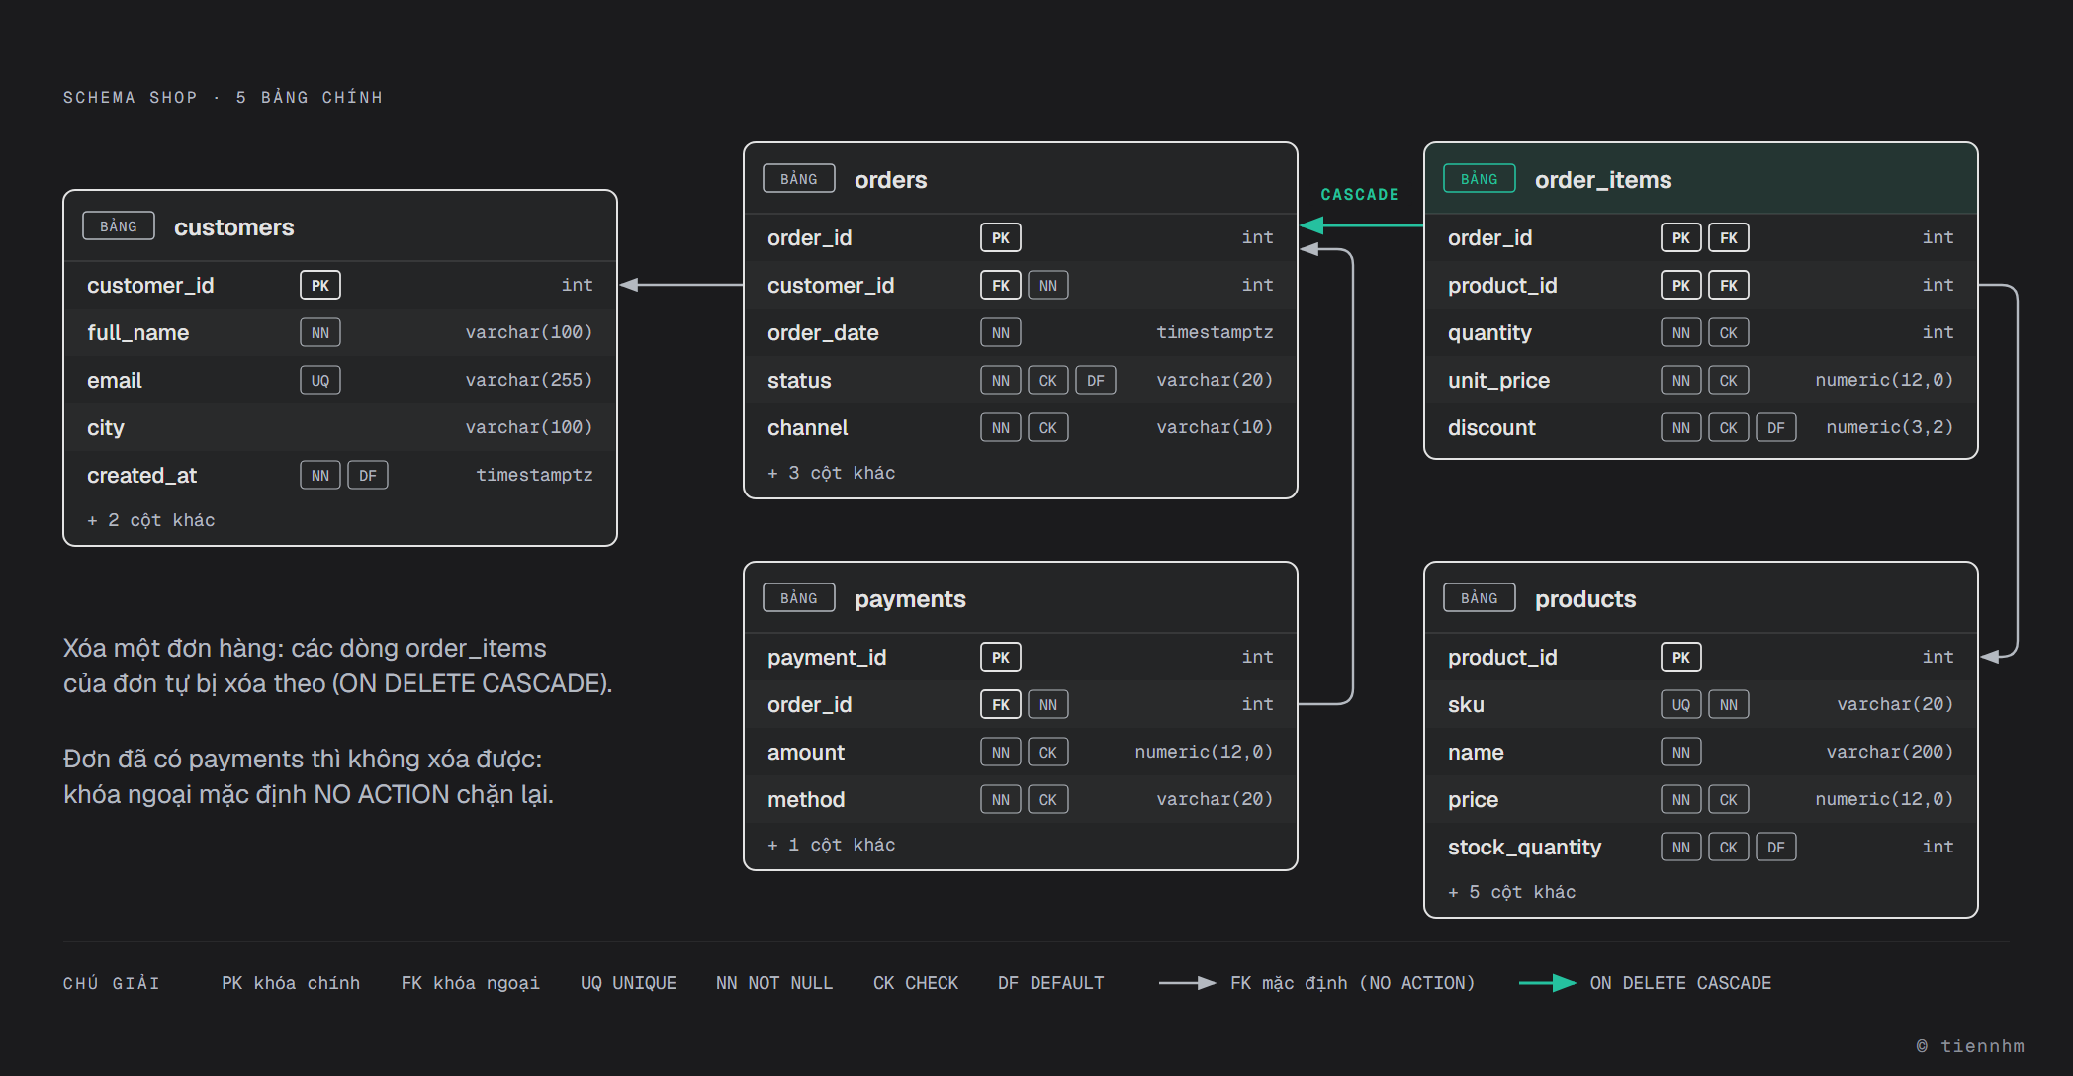
Task: Click the white FK mặc định legend arrow
Action: (1187, 983)
